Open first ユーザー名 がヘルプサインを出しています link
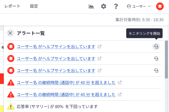The image size is (169, 112). coord(56,46)
